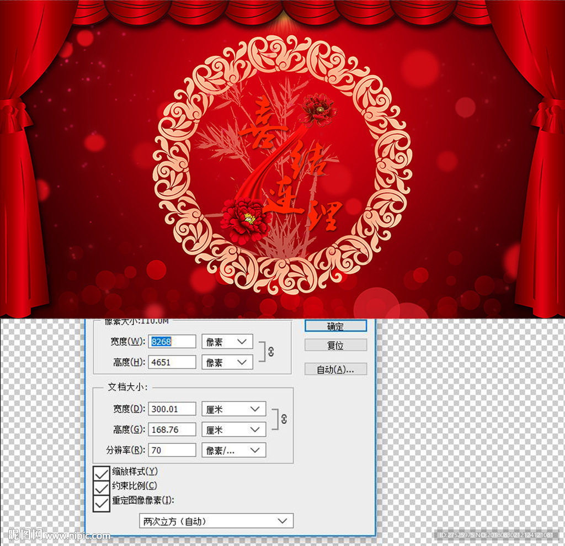This screenshot has height=546, width=565.
Task: Toggle the 重定图像像素(I) checkbox
Action: [x=102, y=503]
